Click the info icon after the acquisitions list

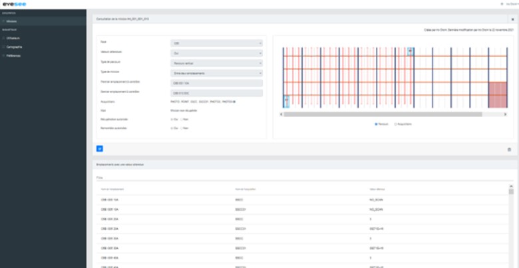coord(234,102)
